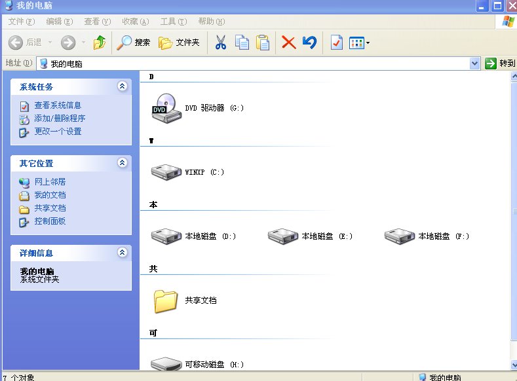Click the 我的电脑 title bar icon
This screenshot has width=517, height=381.
coord(9,5)
